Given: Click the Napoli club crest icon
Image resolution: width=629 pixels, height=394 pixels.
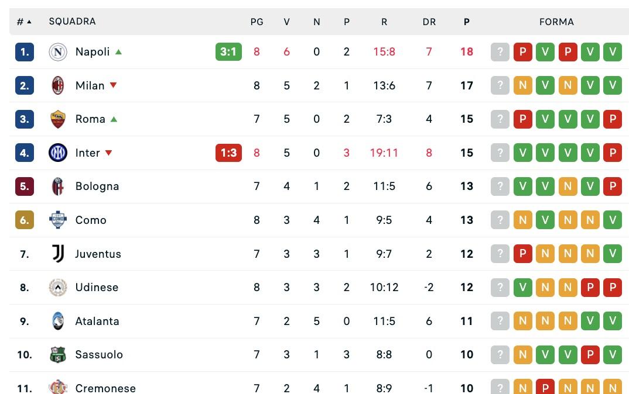Looking at the screenshot, I should 58,52.
